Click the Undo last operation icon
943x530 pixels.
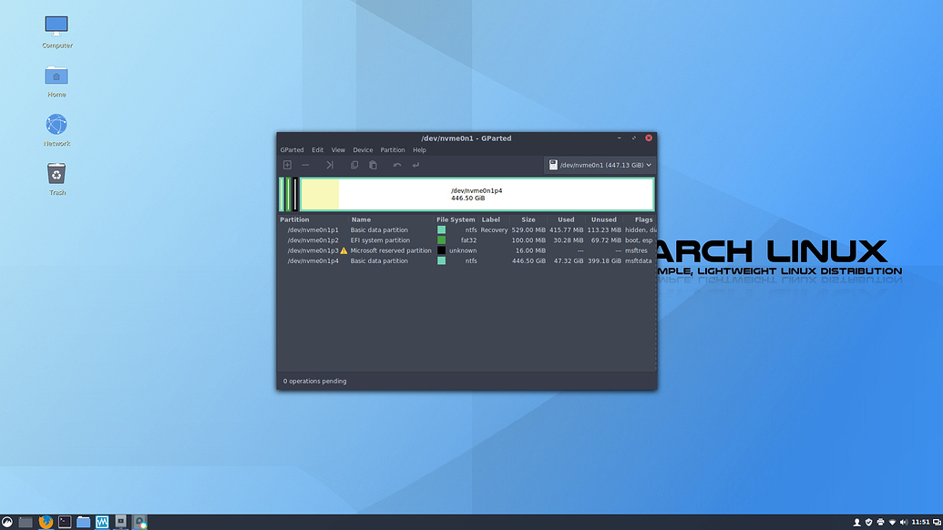(397, 165)
